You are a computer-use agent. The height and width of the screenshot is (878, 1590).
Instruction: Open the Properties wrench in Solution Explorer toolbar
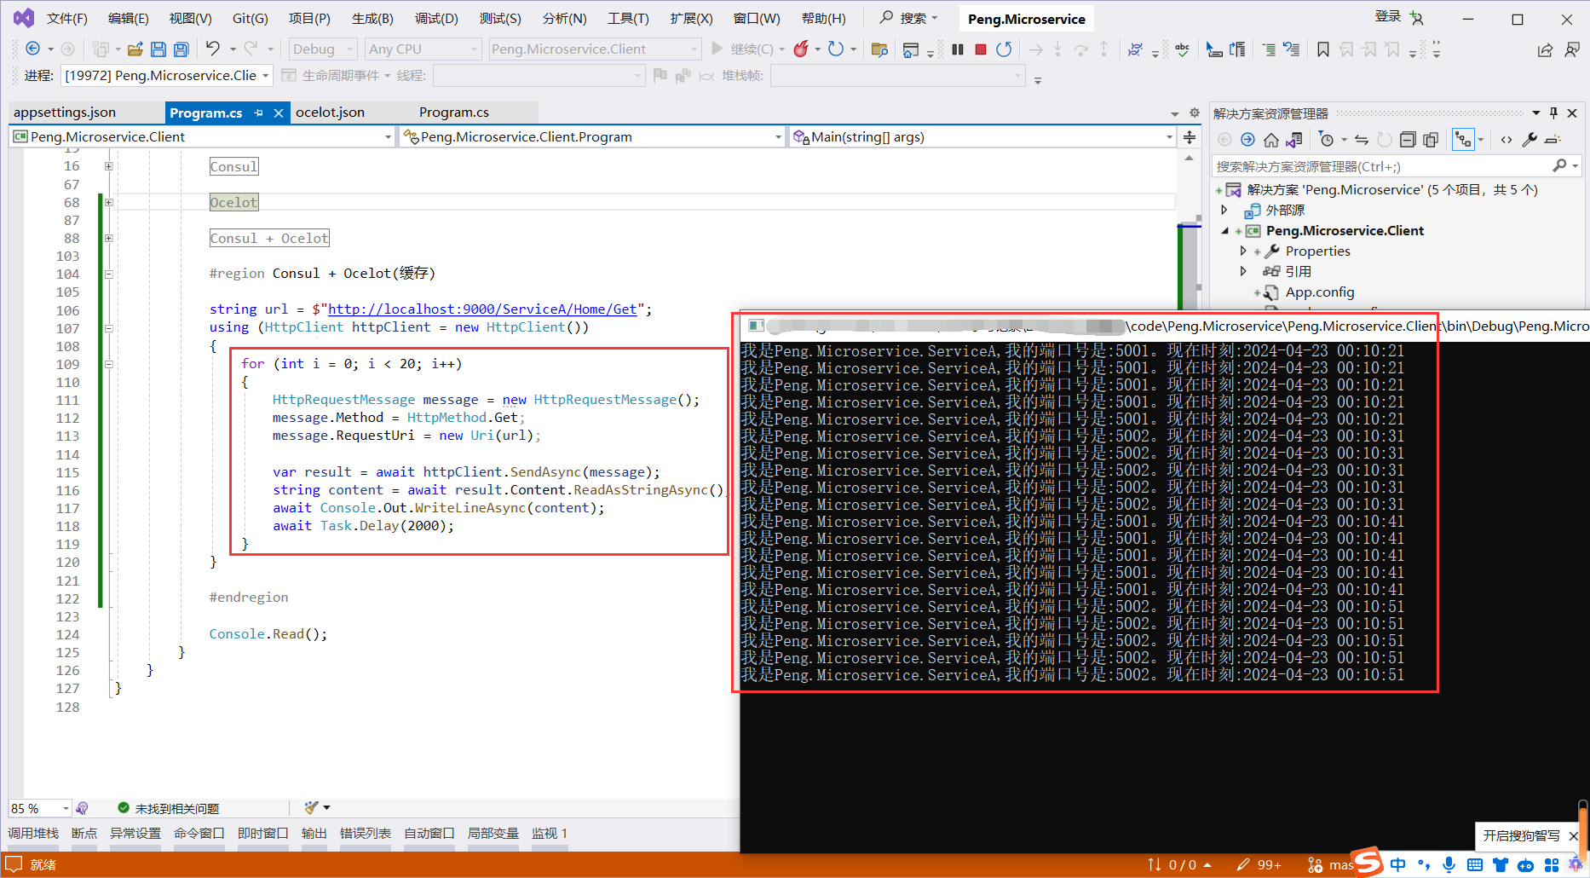pos(1530,140)
